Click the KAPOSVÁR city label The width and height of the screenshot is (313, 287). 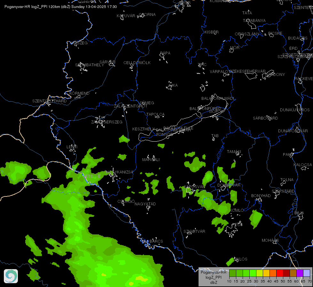coord(194,187)
